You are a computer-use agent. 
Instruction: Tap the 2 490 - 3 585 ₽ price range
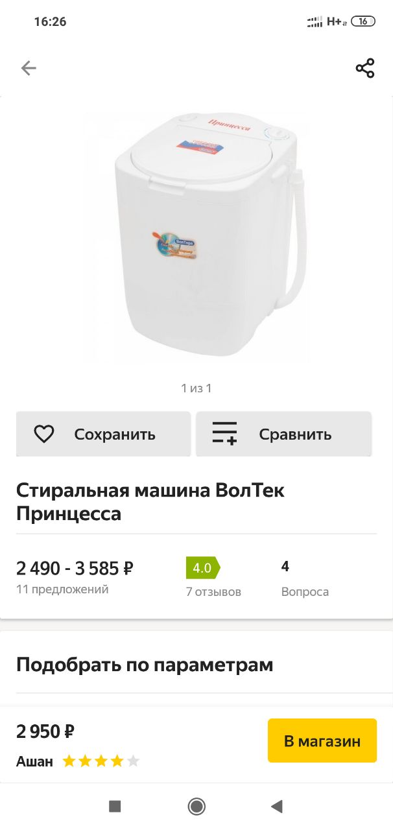[x=75, y=568]
